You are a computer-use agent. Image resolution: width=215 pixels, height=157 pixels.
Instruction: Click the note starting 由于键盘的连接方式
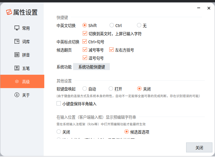[x=128, y=96]
